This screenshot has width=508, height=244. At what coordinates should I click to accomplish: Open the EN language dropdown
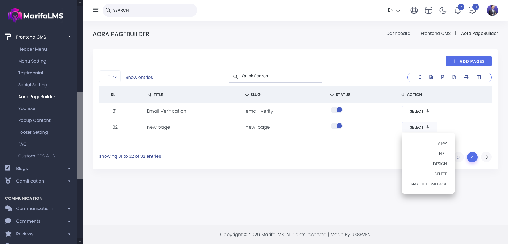click(x=393, y=10)
